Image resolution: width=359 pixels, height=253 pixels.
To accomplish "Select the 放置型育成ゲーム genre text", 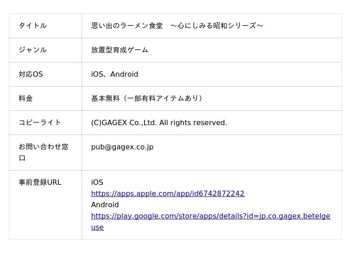I will tap(119, 50).
